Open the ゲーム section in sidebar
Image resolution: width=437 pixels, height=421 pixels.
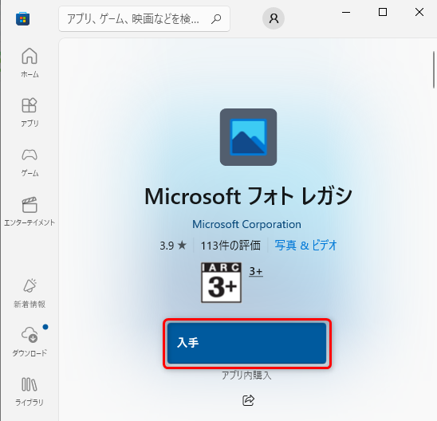(30, 162)
